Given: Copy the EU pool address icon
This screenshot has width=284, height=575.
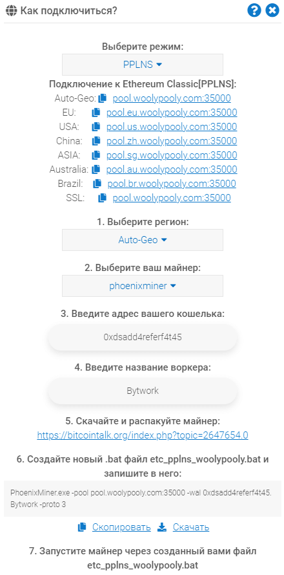Looking at the screenshot, I should click(x=96, y=113).
